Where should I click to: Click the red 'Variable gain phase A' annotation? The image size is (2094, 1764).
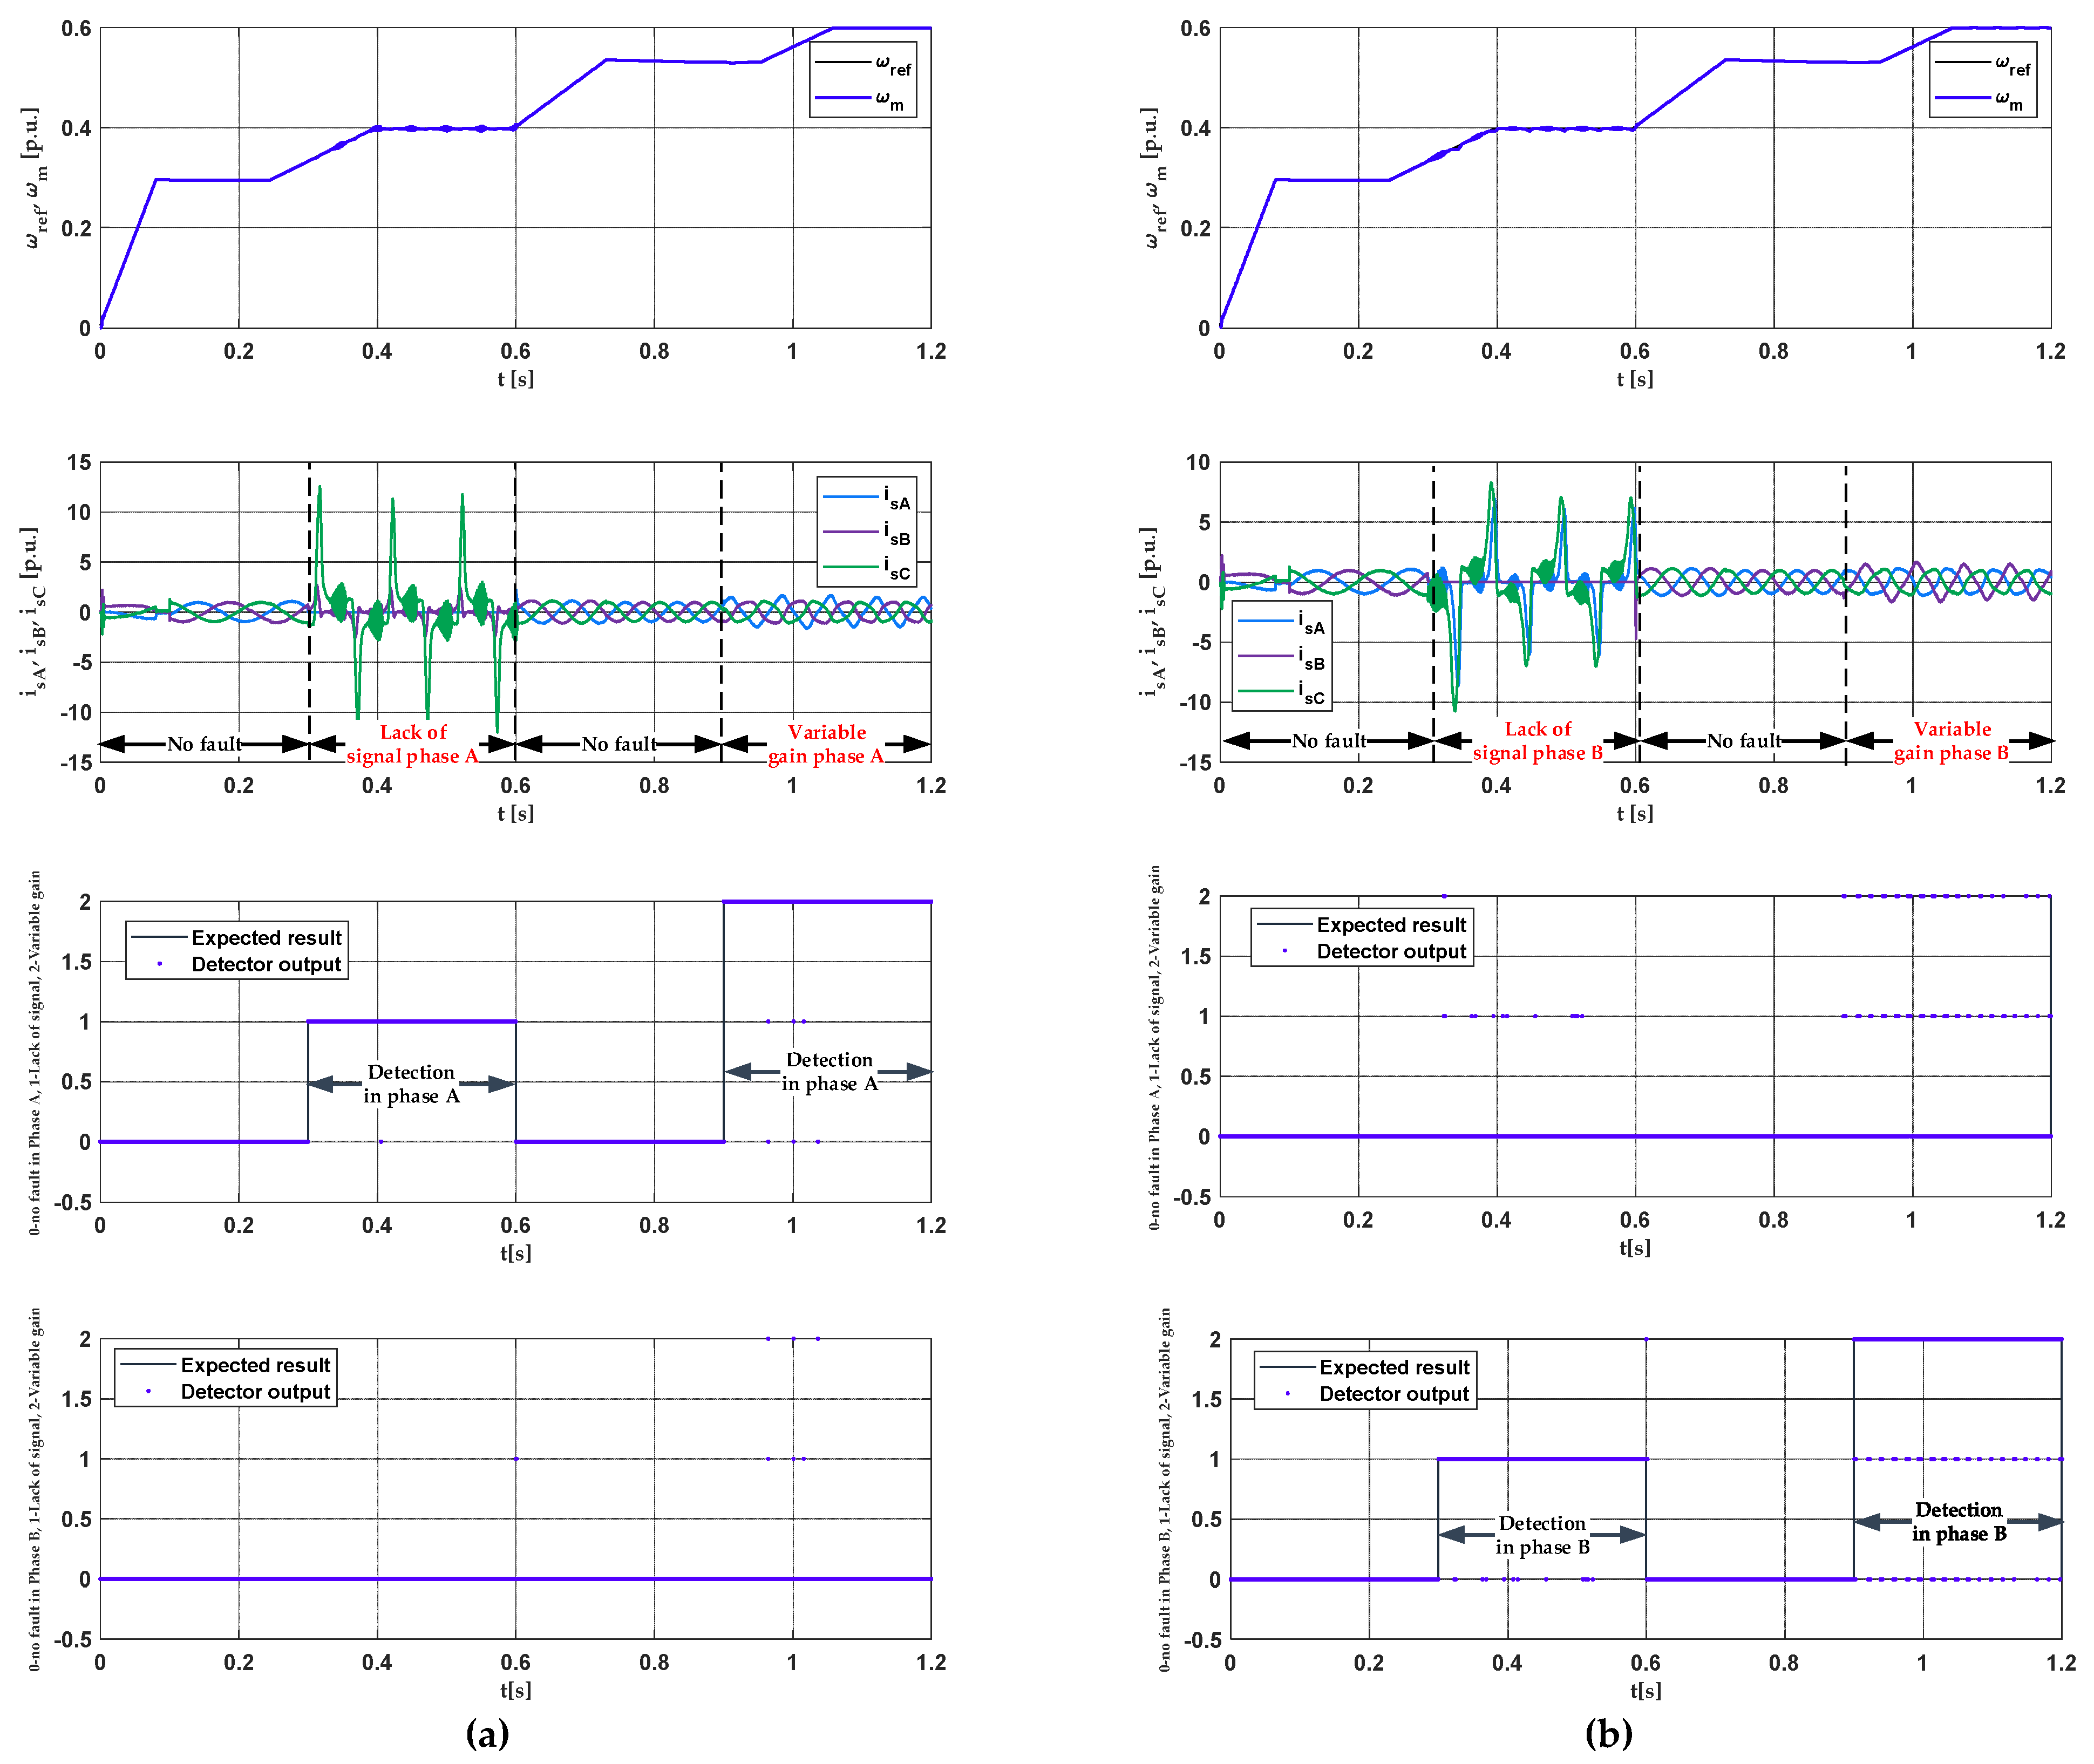click(826, 744)
